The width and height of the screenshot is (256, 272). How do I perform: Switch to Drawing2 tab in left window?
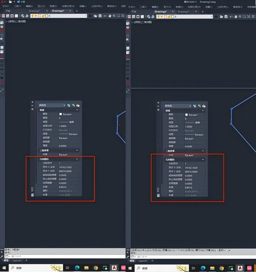[x=34, y=11]
